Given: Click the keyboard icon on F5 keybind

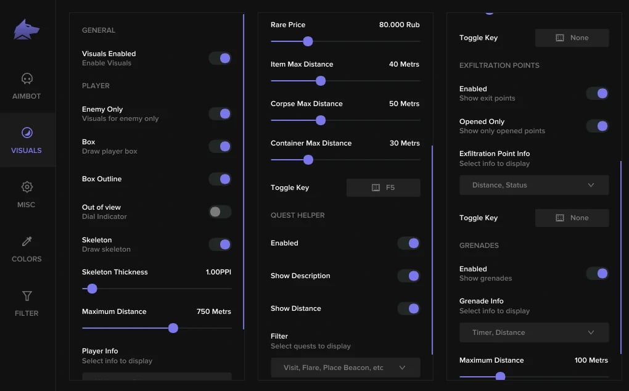Looking at the screenshot, I should 376,187.
